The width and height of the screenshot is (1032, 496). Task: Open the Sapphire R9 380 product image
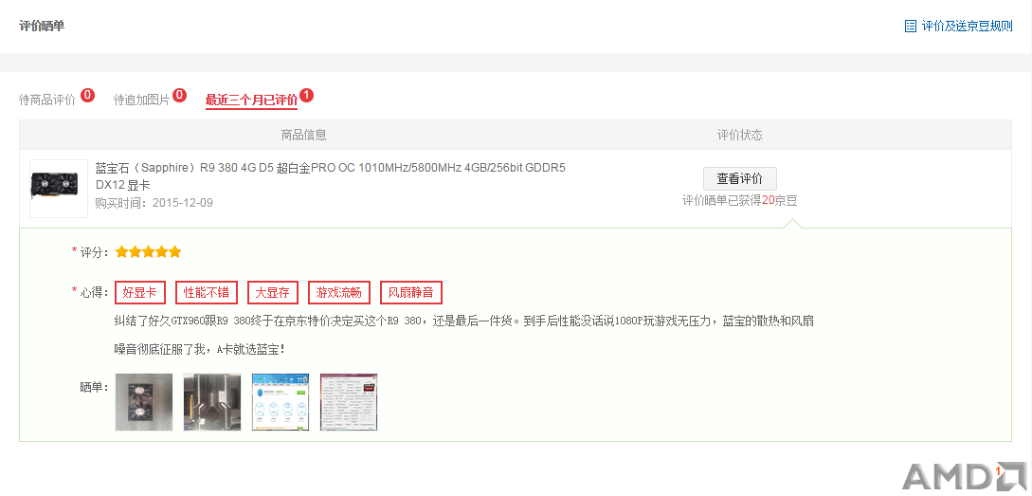tap(59, 189)
